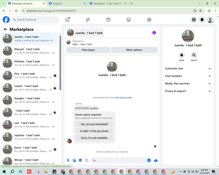The width and height of the screenshot is (219, 175).
Task: Open Phillisha - 1 bed 1 bath conversation
Action: point(29,63)
